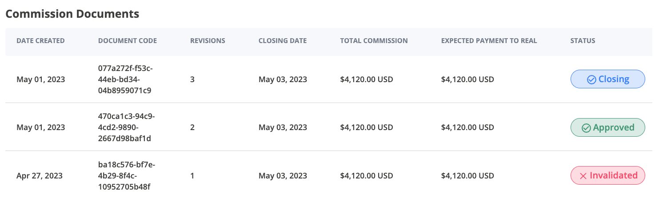Open document code ba18c576-bf7e
Image resolution: width=659 pixels, height=198 pixels.
coord(127,176)
